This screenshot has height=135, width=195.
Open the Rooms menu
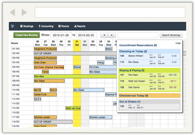pos(64,26)
